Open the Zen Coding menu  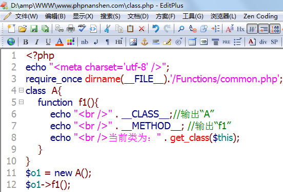(x=260, y=16)
